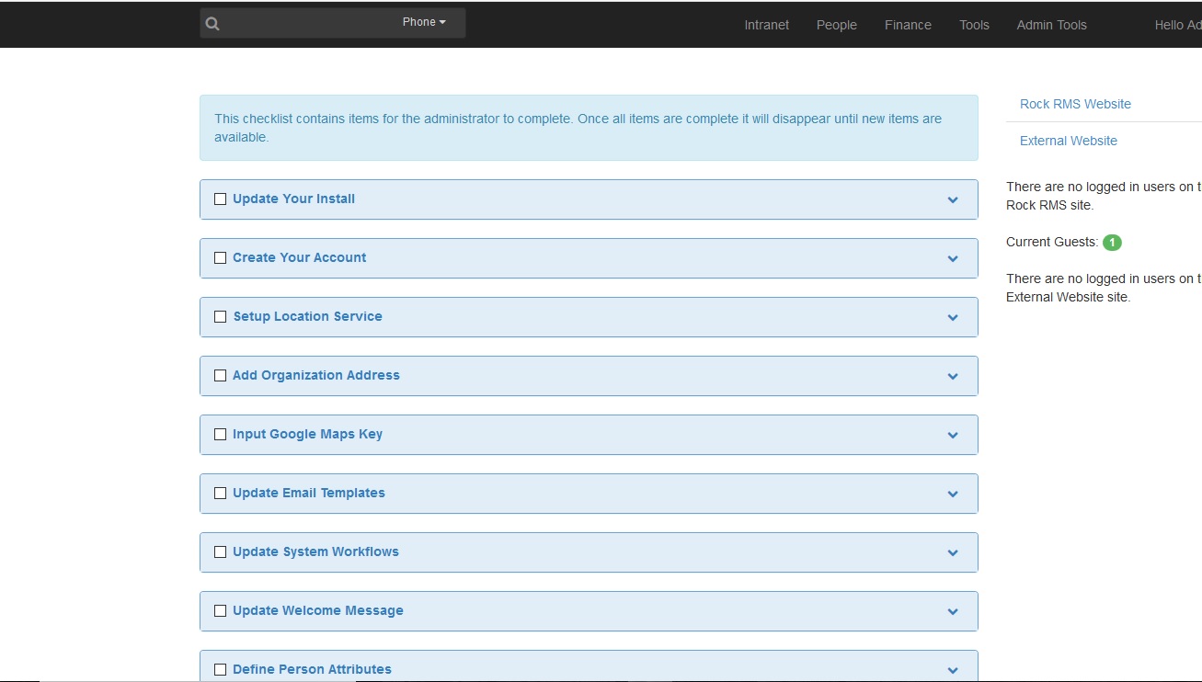Open the Admin Tools menu
Screen dimensions: 1202x682
tap(1051, 25)
